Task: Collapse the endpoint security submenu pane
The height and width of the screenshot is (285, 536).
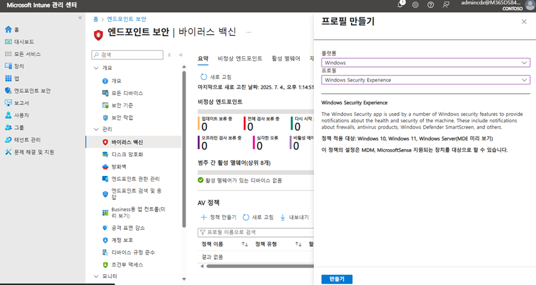Action: pos(181,54)
